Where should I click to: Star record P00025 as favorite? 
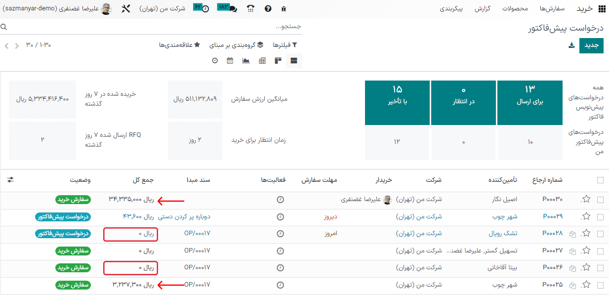tap(586, 285)
